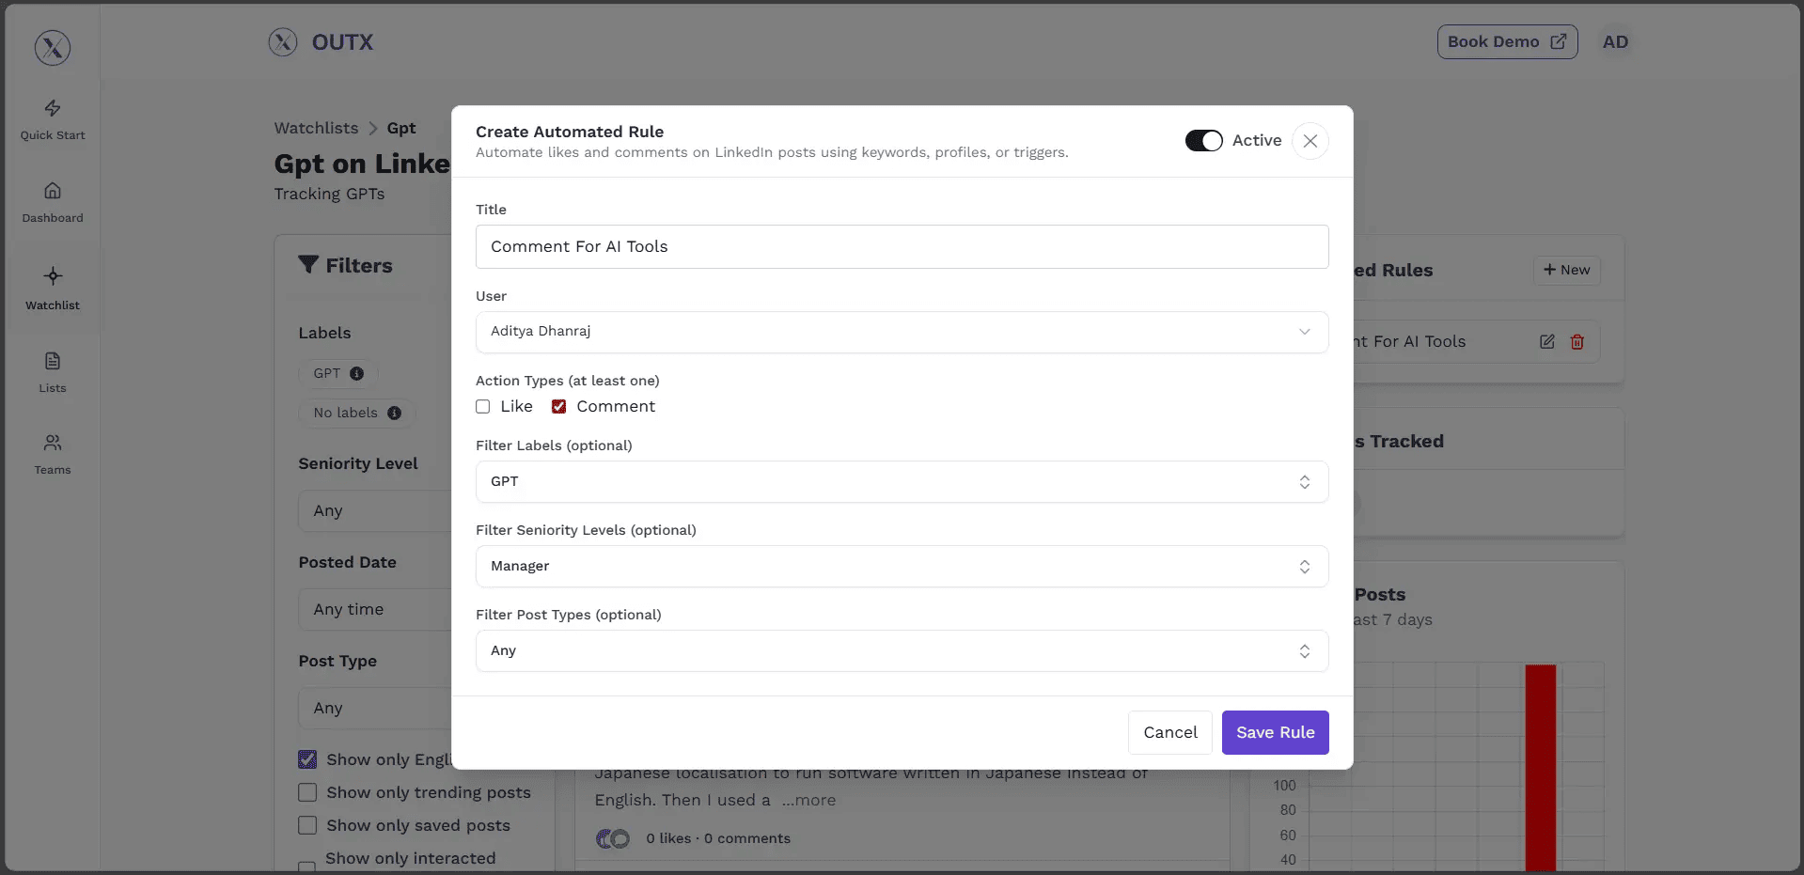Click the OUTX logo at the top
This screenshot has height=875, width=1804.
[x=320, y=41]
